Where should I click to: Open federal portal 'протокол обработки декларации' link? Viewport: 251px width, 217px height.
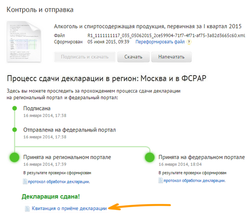point(195,181)
